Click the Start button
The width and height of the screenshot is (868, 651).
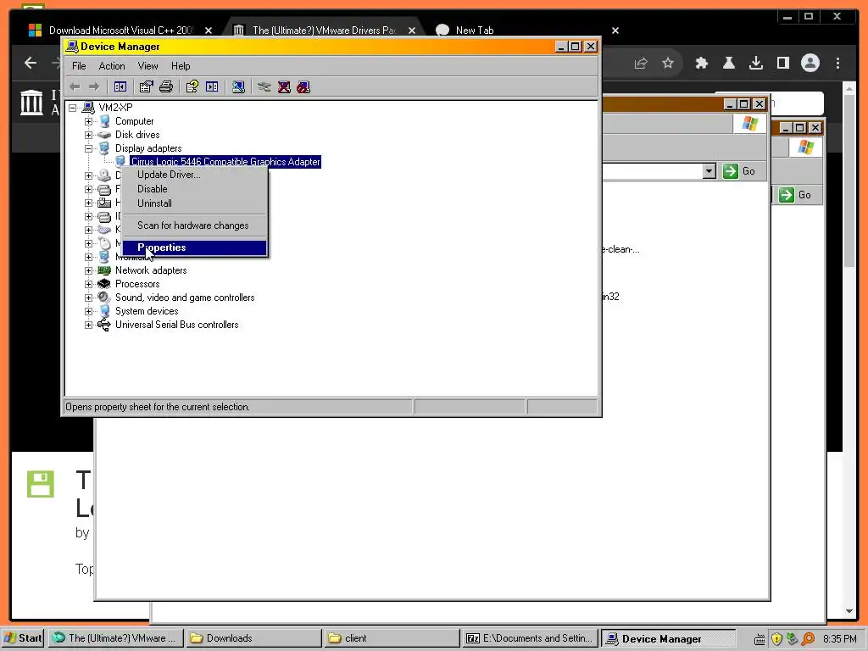point(23,638)
